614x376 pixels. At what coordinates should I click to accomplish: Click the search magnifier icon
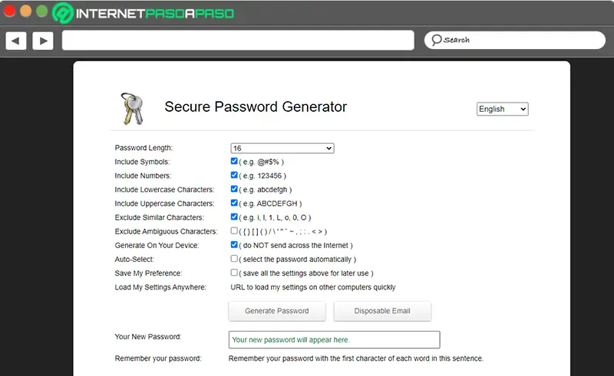(x=437, y=40)
